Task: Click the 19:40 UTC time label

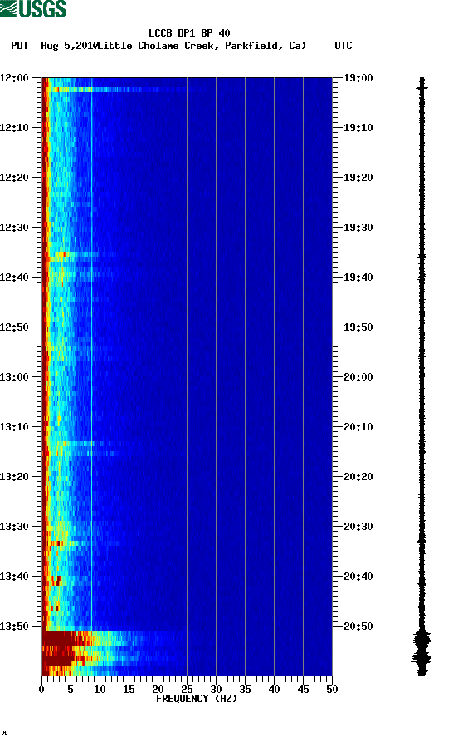Action: pyautogui.click(x=358, y=277)
